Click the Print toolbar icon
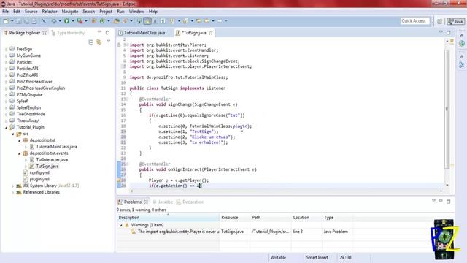The height and width of the screenshot is (263, 467). tap(34, 21)
